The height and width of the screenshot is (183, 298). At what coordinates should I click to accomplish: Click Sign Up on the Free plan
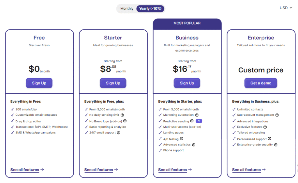(39, 83)
